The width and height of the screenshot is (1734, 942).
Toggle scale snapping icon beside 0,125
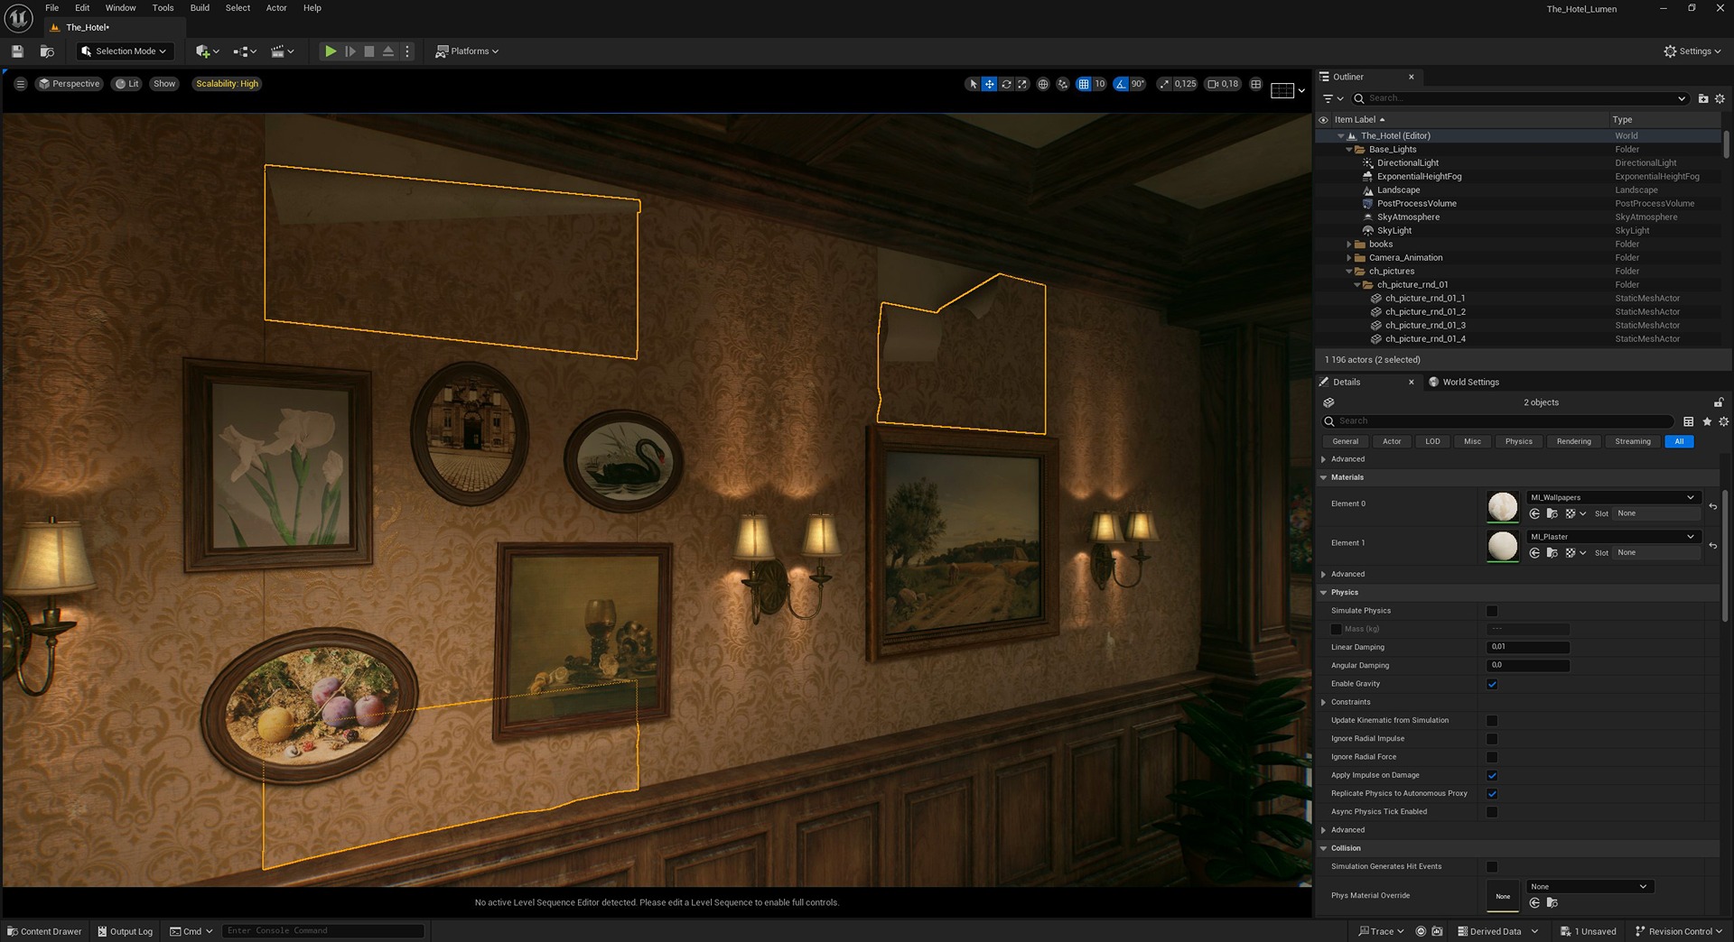click(x=1163, y=84)
